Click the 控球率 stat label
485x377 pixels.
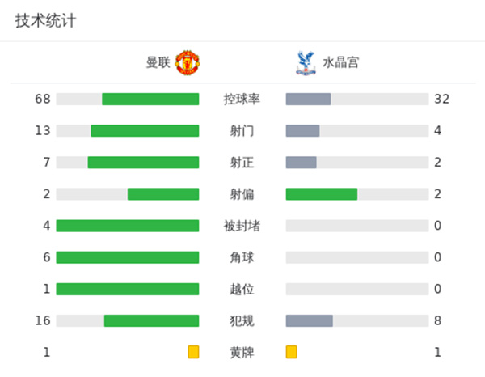[x=242, y=100]
